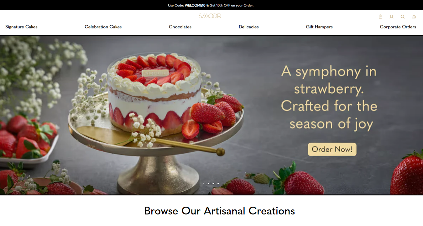
Task: Select fourth carousel slide dot
Action: tap(218, 184)
